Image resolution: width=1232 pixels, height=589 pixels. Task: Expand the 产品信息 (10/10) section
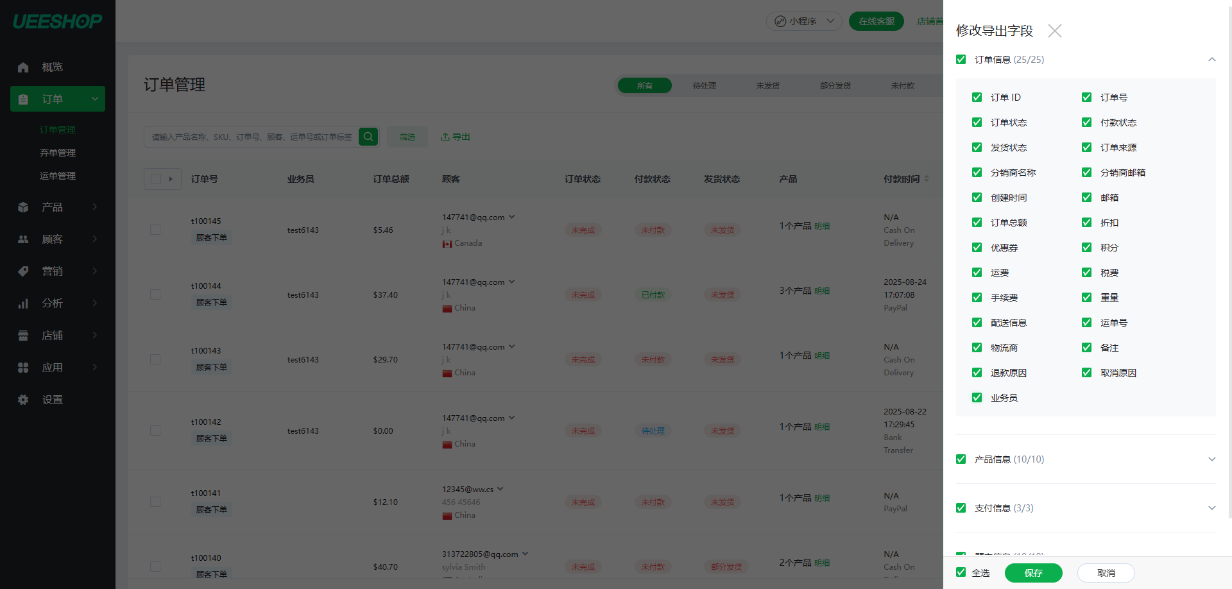(1211, 459)
